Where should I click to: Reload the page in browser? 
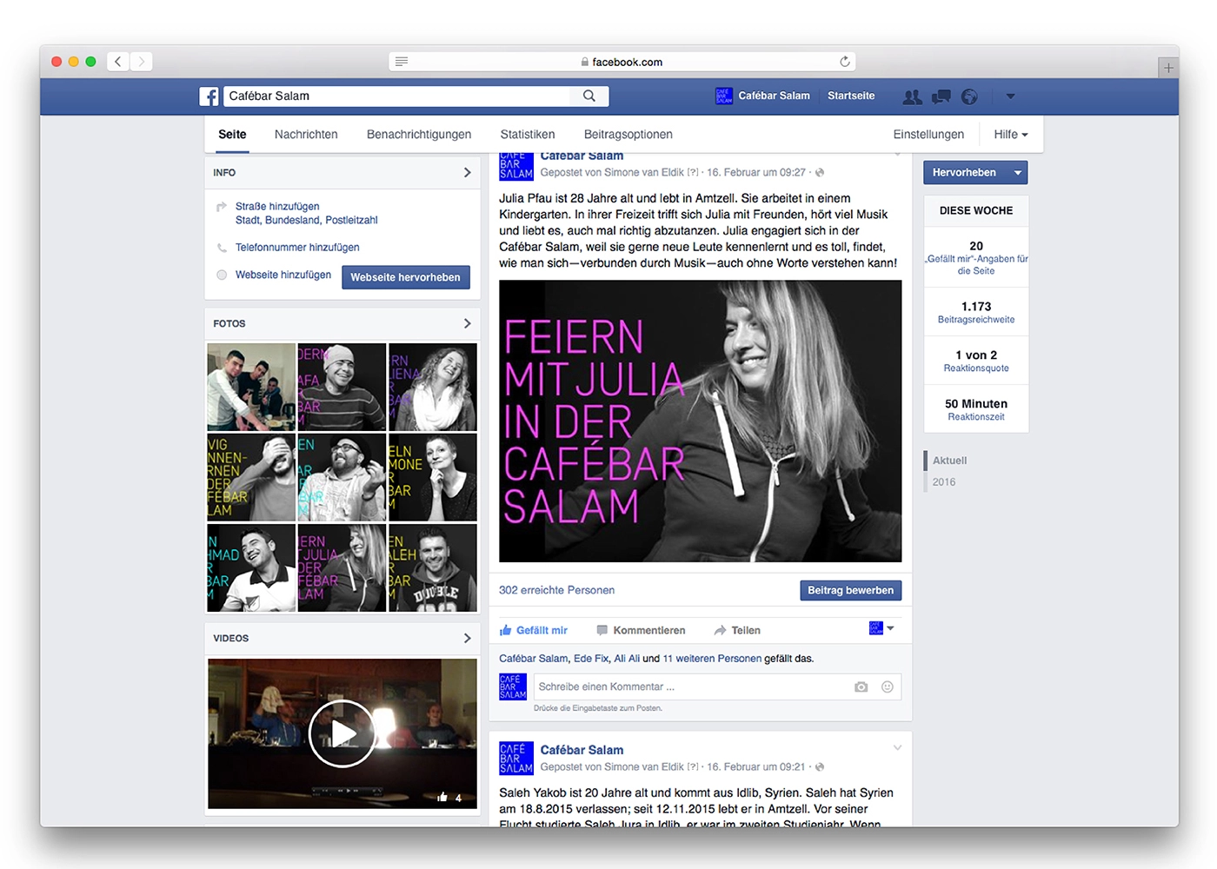click(x=844, y=62)
